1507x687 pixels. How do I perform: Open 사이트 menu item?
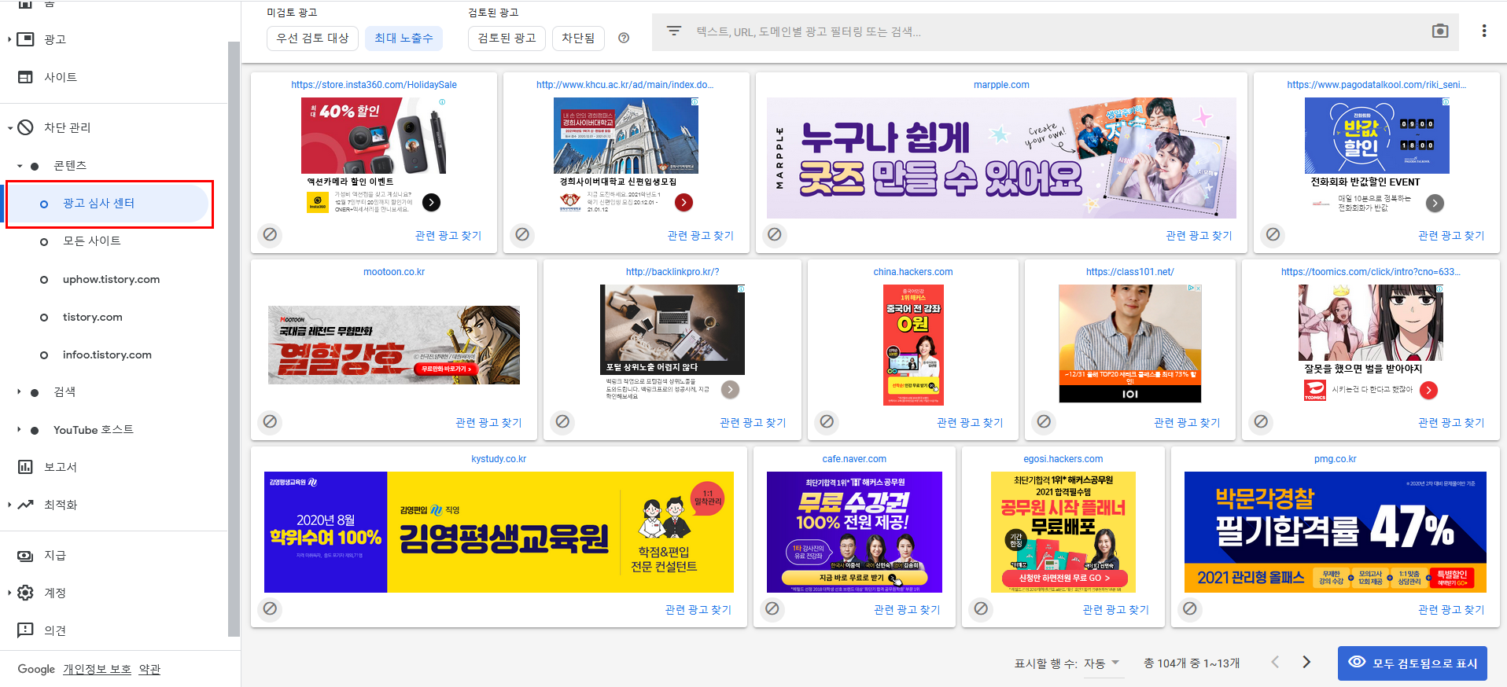(x=60, y=77)
